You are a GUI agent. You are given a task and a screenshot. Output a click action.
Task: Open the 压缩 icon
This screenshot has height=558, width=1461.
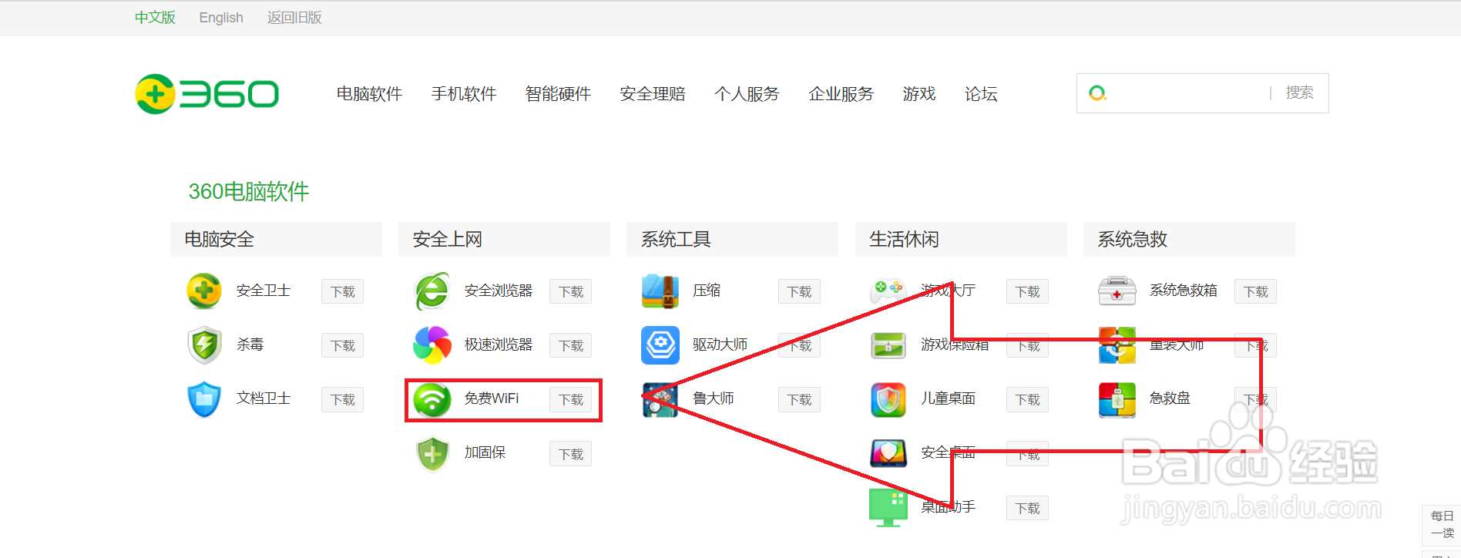(x=660, y=291)
